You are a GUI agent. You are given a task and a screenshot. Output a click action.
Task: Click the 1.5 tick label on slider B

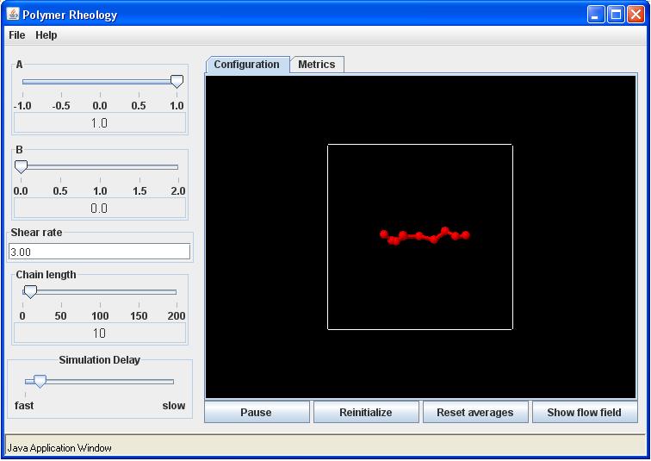point(139,191)
